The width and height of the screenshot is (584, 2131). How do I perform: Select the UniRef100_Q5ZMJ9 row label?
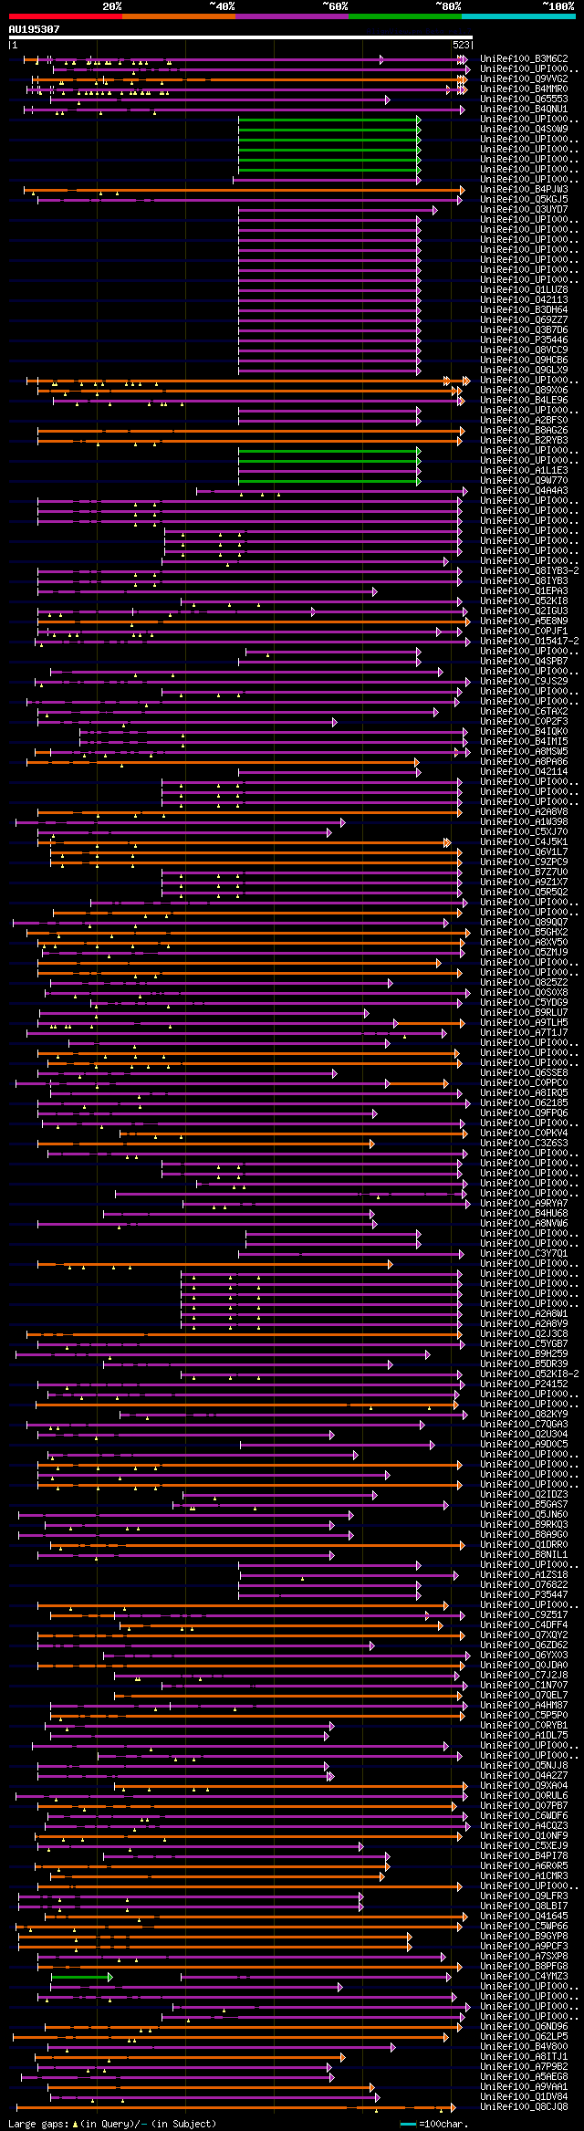tap(524, 953)
